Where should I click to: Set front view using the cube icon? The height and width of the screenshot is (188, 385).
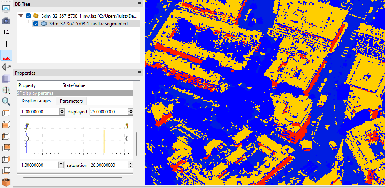[6, 125]
